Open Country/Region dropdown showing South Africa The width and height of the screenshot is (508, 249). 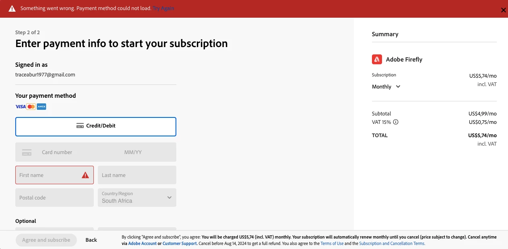pyautogui.click(x=137, y=198)
